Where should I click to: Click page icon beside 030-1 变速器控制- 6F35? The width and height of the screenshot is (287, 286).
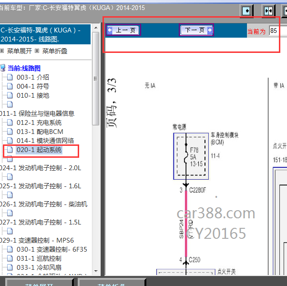point(10,249)
